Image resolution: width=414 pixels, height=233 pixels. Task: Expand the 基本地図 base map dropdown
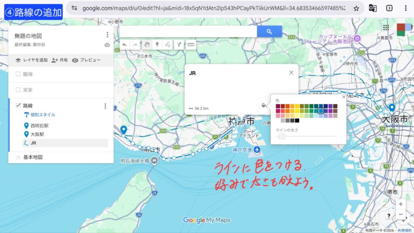coord(18,157)
